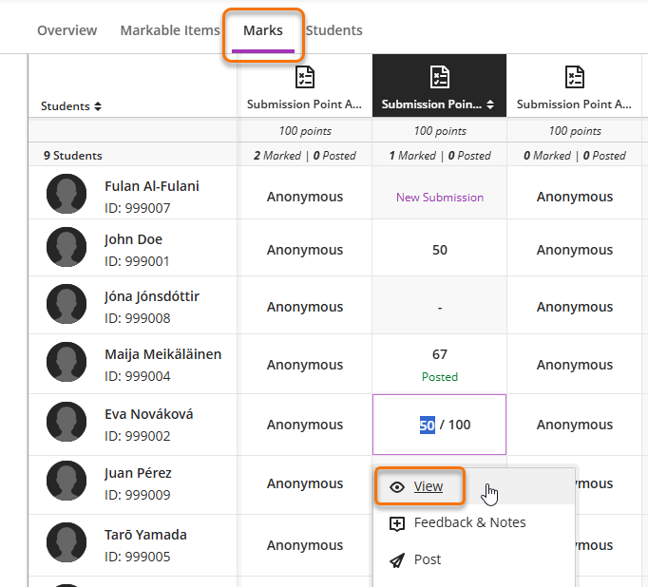
Task: Switch to the Overview tab
Action: 67,30
